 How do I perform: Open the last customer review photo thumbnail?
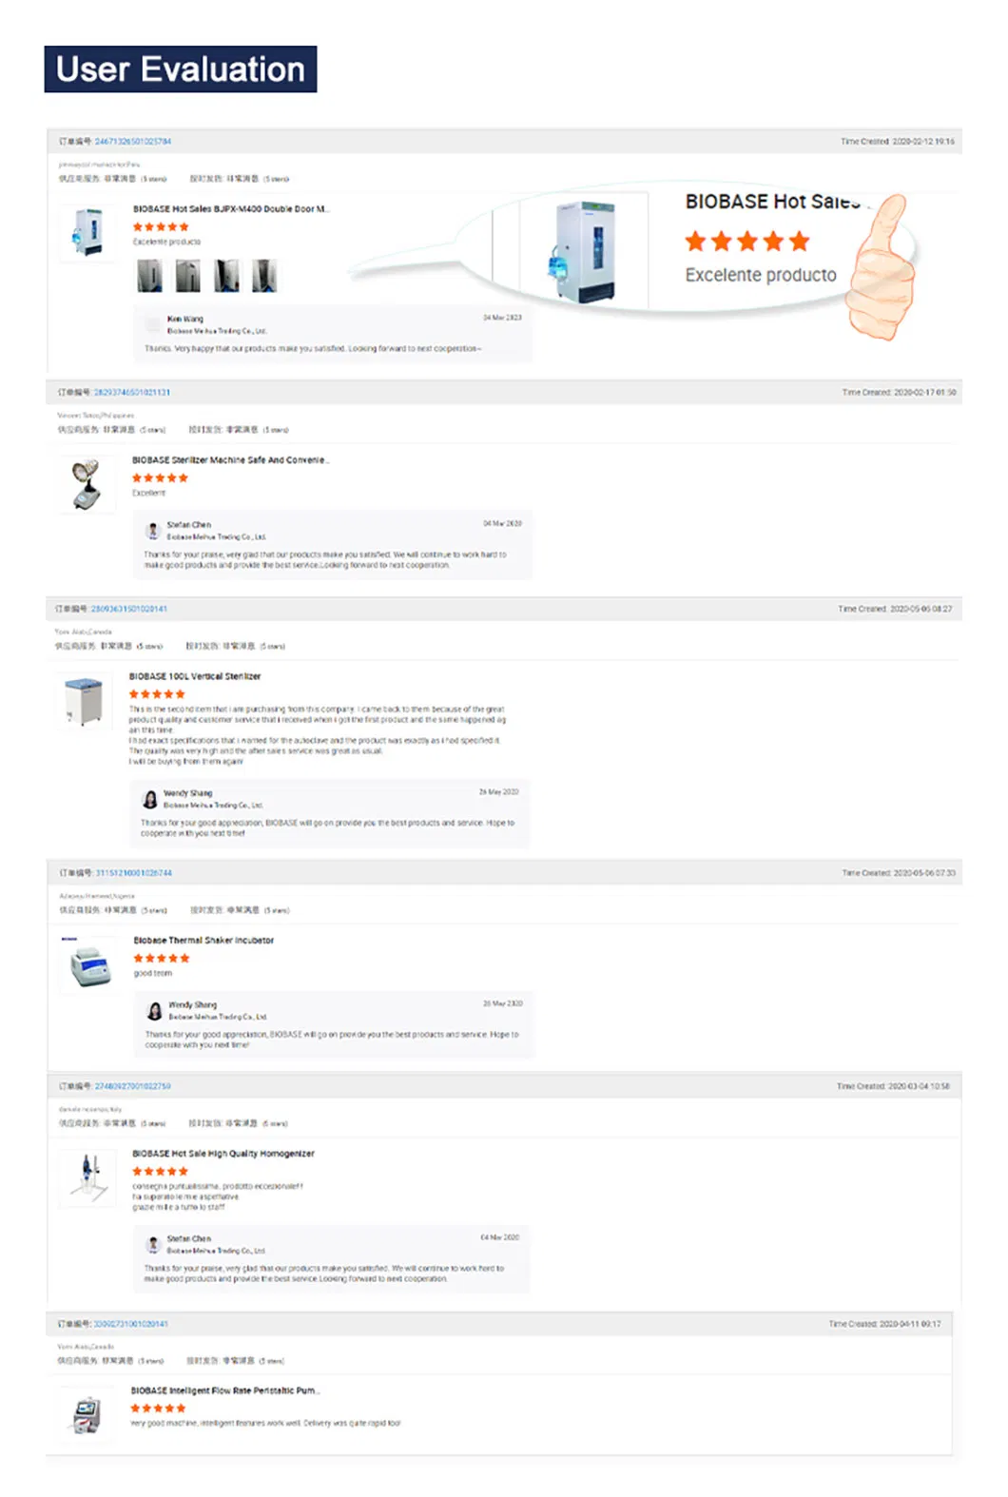[264, 276]
